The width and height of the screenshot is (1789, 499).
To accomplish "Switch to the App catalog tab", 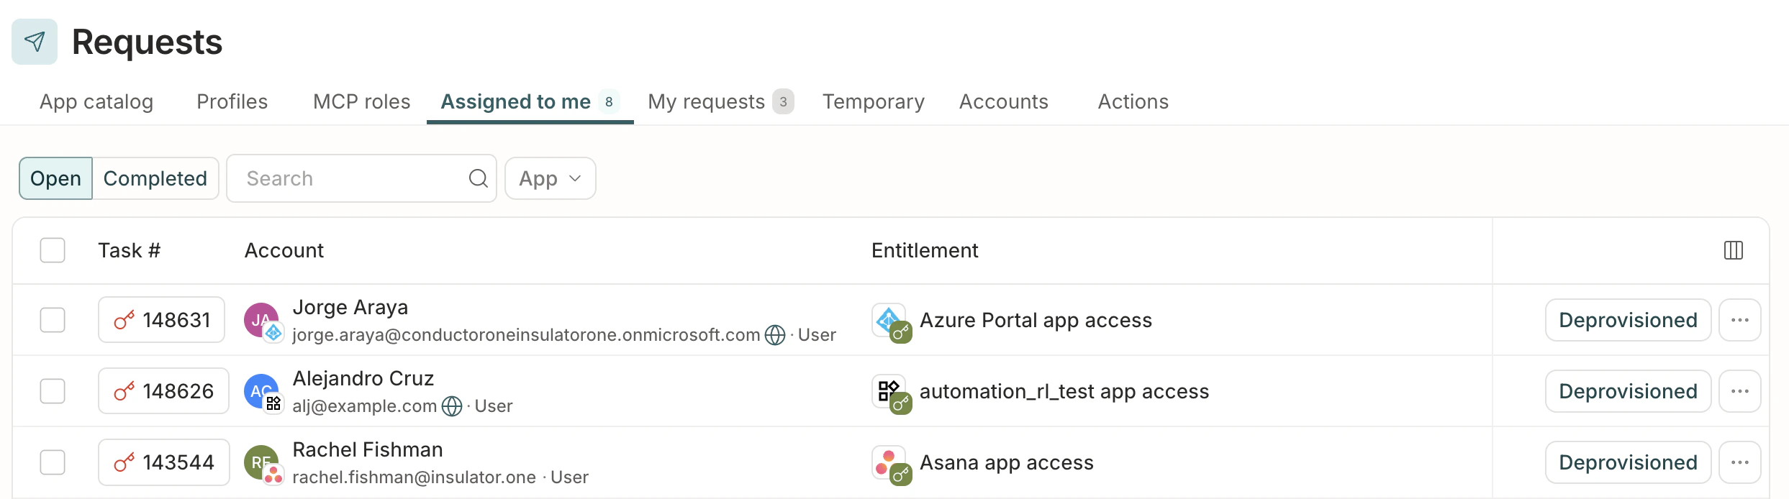I will [x=96, y=101].
